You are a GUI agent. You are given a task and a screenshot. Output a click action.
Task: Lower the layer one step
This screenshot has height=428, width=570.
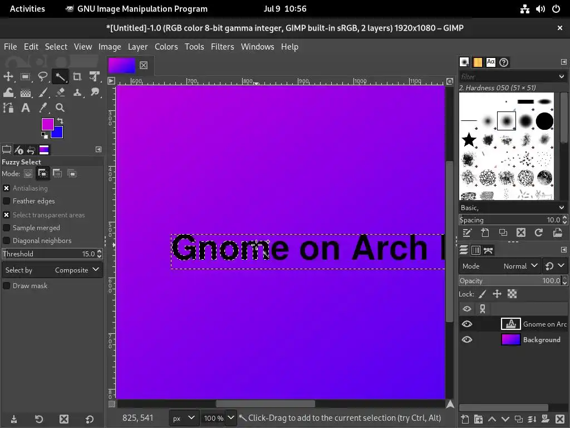click(x=505, y=419)
